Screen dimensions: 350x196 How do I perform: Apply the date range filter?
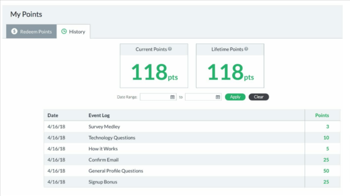[235, 97]
